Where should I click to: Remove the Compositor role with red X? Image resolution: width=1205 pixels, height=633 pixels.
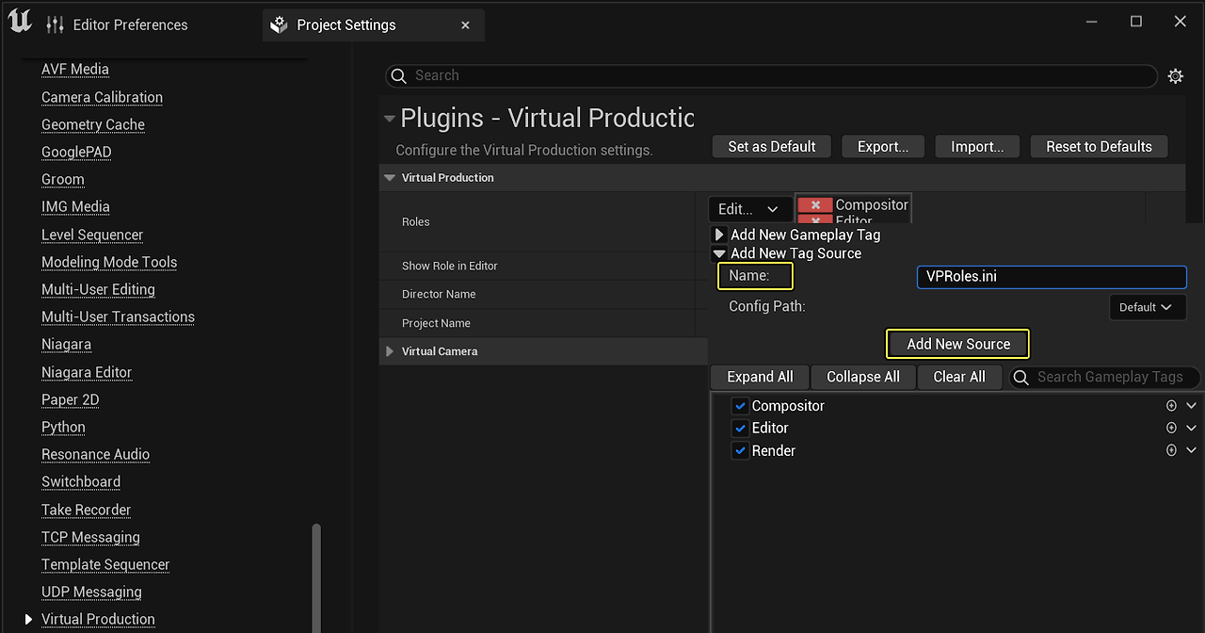815,204
